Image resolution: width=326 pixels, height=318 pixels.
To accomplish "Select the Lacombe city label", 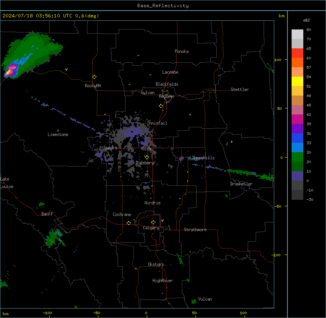I will [x=170, y=72].
